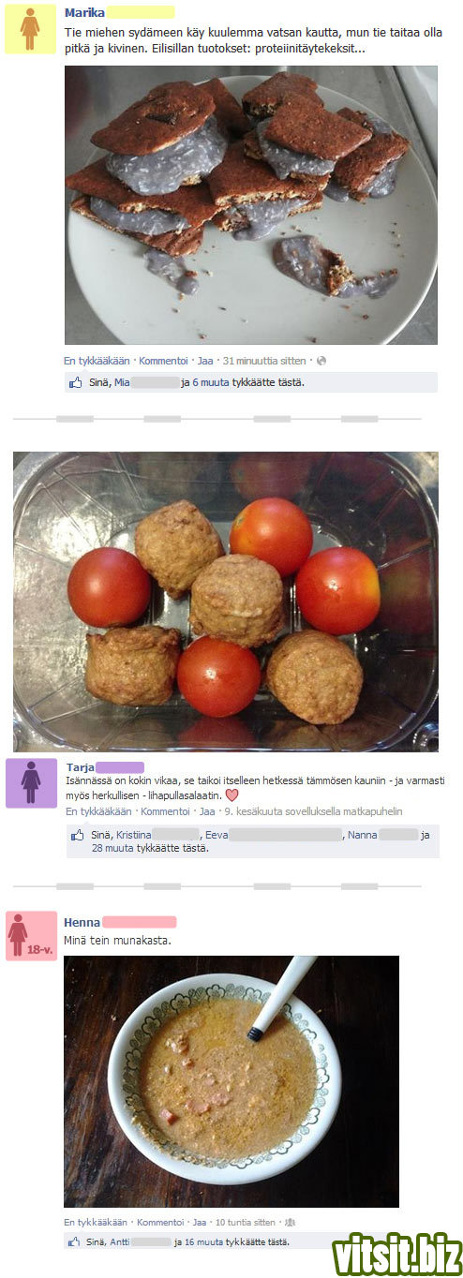Open the name Marika profile link

(x=84, y=12)
